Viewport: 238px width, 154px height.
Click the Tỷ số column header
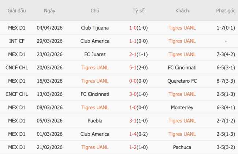click(x=138, y=11)
